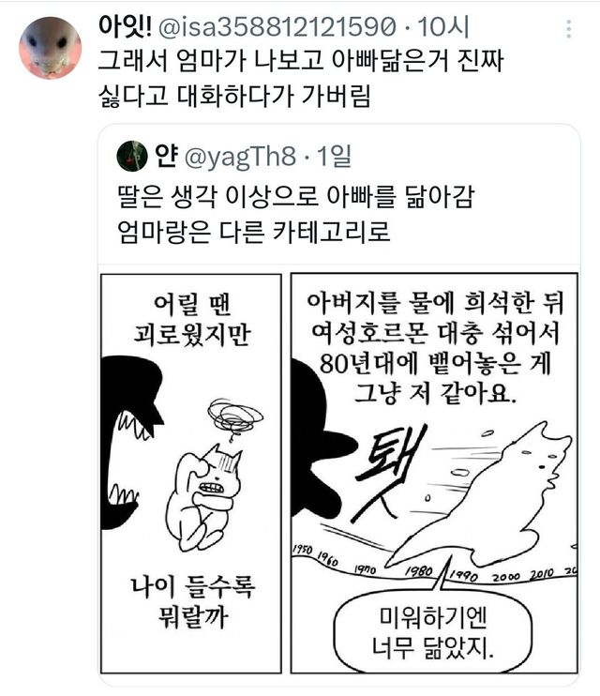Open the small avatar of quoted user 얀

tap(132, 156)
